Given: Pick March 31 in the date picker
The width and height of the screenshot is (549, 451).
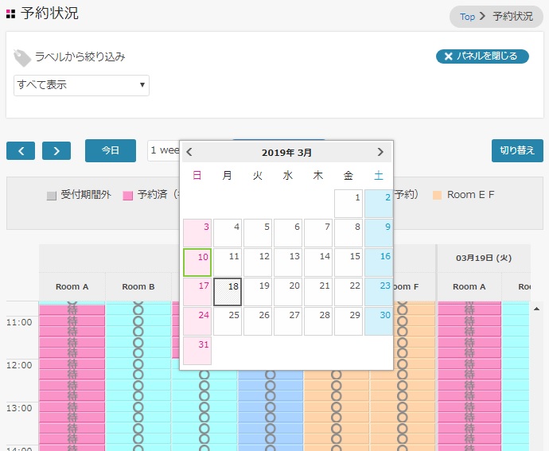Looking at the screenshot, I should click(197, 351).
